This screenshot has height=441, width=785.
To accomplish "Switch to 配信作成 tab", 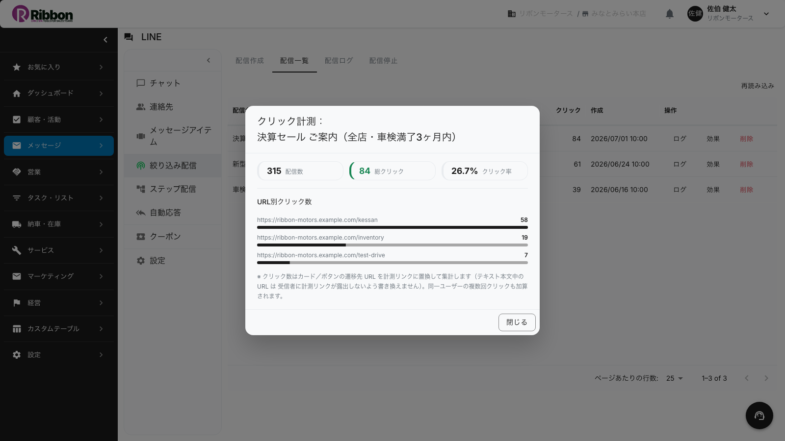I will click(250, 61).
